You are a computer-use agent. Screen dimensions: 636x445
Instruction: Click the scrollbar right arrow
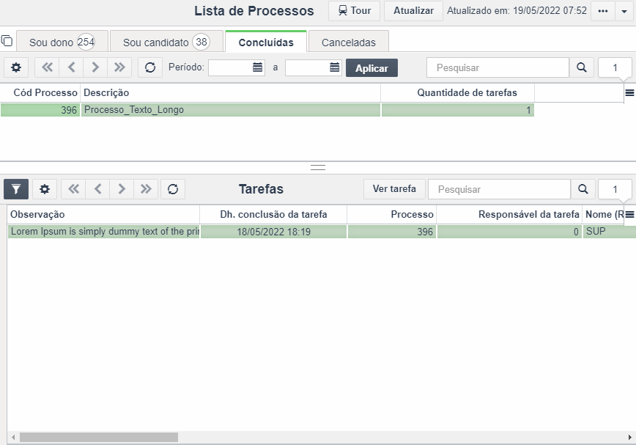coord(630,437)
